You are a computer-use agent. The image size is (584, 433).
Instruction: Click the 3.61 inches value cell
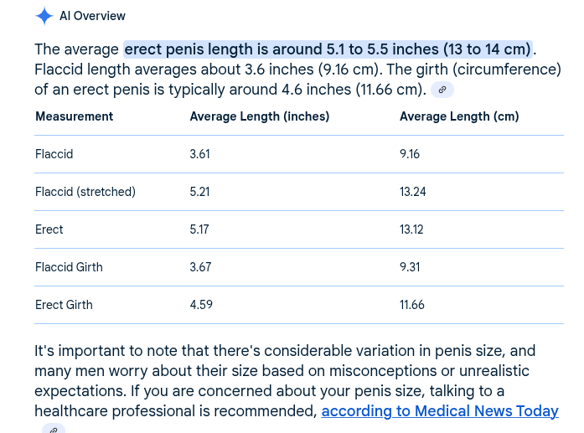coord(200,154)
